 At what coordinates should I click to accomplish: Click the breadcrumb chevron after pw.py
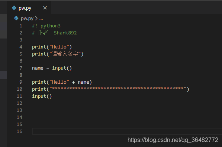pos(36,18)
